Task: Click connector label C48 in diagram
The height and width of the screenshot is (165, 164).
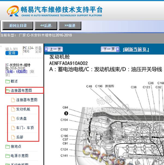Action: click(x=89, y=86)
